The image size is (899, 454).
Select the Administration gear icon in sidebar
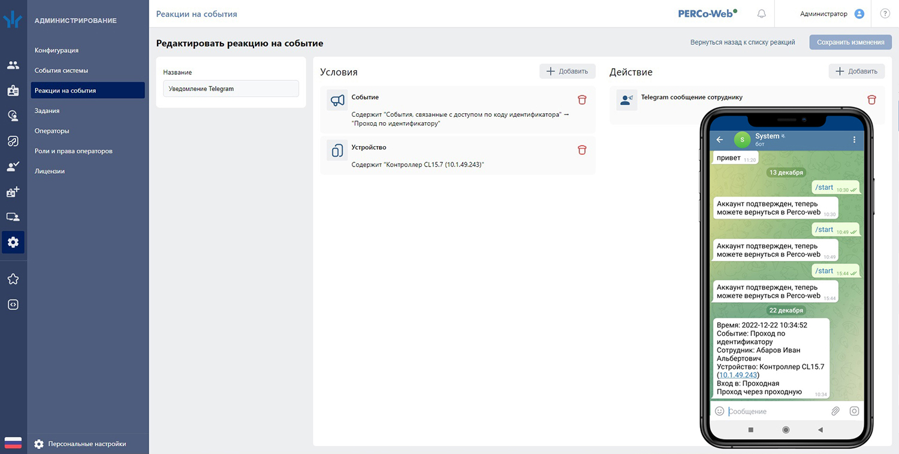tap(13, 243)
